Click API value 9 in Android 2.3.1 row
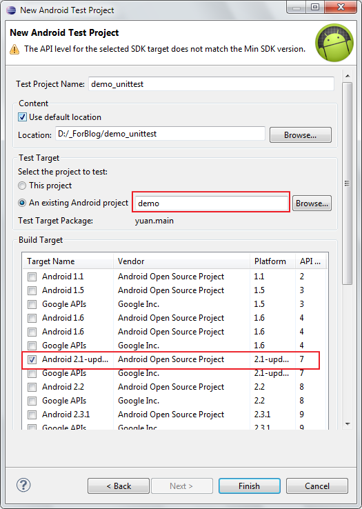The image size is (362, 509). [x=302, y=415]
